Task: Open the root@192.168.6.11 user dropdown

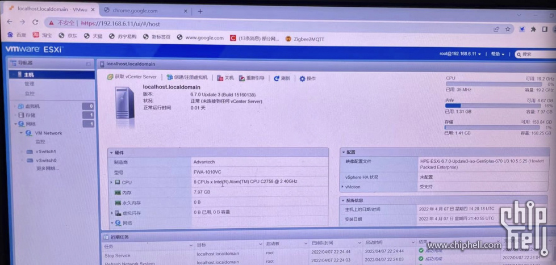Action: coord(460,54)
